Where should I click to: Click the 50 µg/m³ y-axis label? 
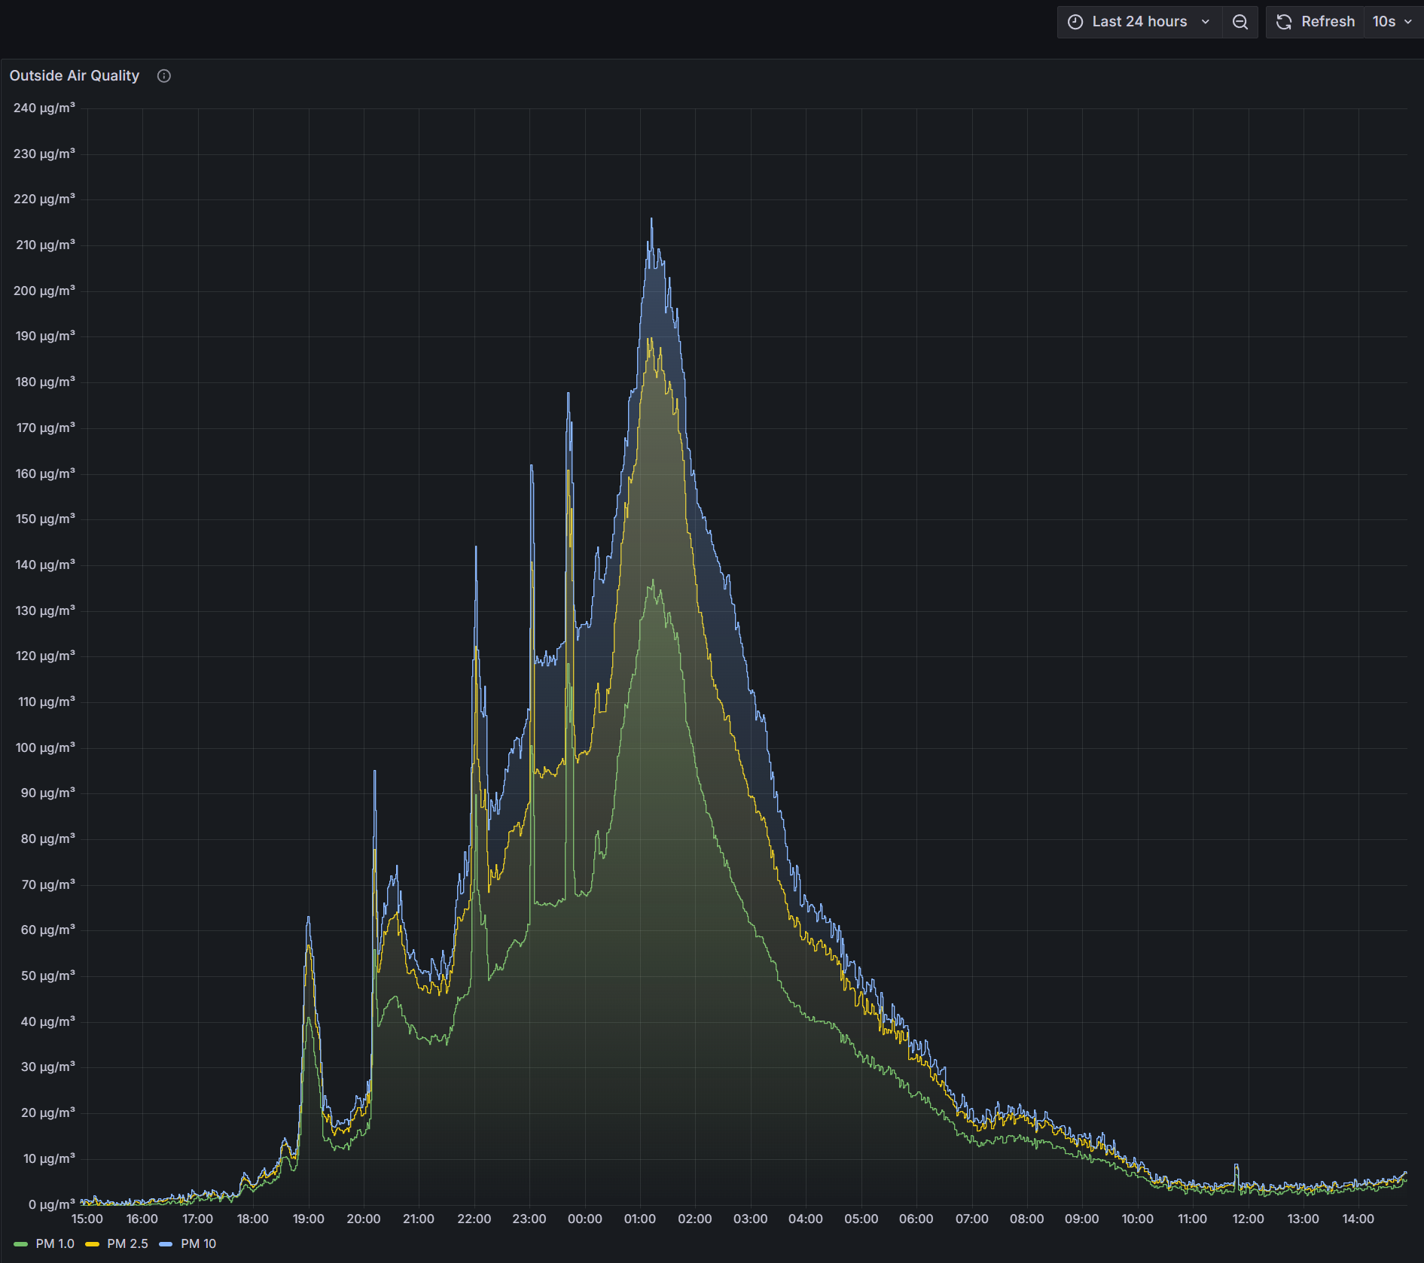[x=48, y=975]
